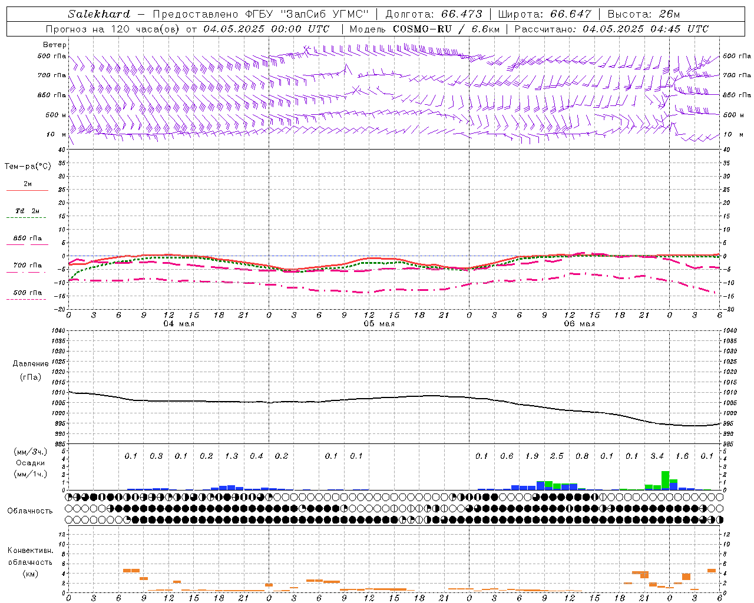
Task: Click the 'Предоставлено ФГБУ "ЗапСиб УГМС"' provider text
Action: click(260, 14)
